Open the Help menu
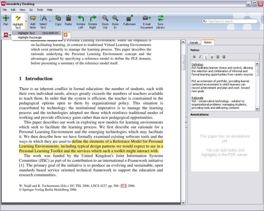Viewport: 264px width, 211px height. click(x=50, y=10)
